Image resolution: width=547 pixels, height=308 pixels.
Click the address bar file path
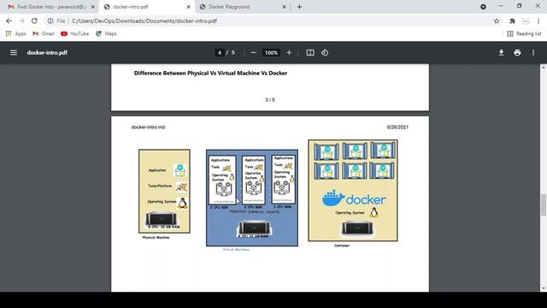pos(144,21)
